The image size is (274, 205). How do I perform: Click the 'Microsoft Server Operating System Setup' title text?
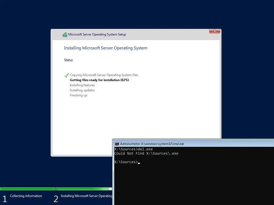(x=97, y=34)
